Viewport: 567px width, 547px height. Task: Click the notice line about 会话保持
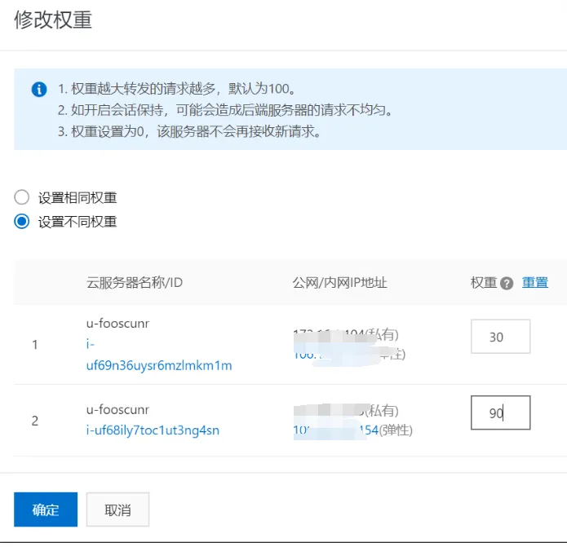(225, 110)
